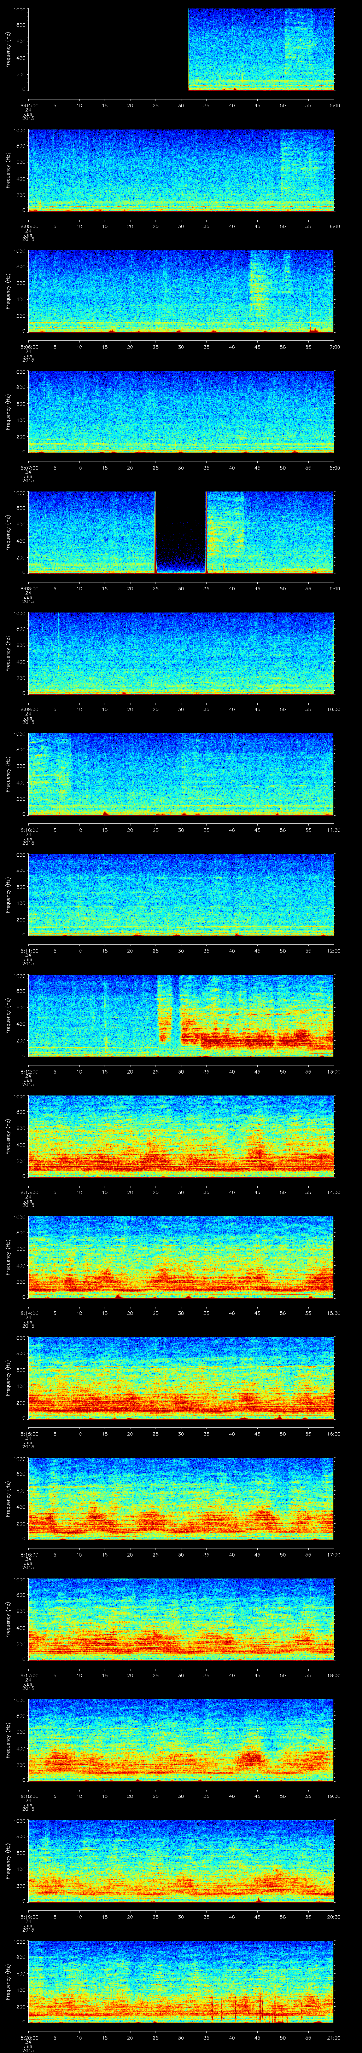The image size is (362, 2053).
Task: Pick the spectrogram panel starting at 8:07:00
Action: (x=181, y=412)
